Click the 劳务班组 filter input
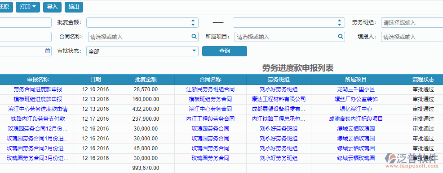 coord(412,23)
